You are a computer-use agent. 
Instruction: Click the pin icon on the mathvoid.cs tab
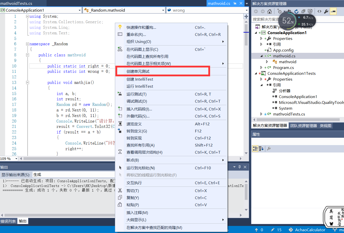point(235,3)
